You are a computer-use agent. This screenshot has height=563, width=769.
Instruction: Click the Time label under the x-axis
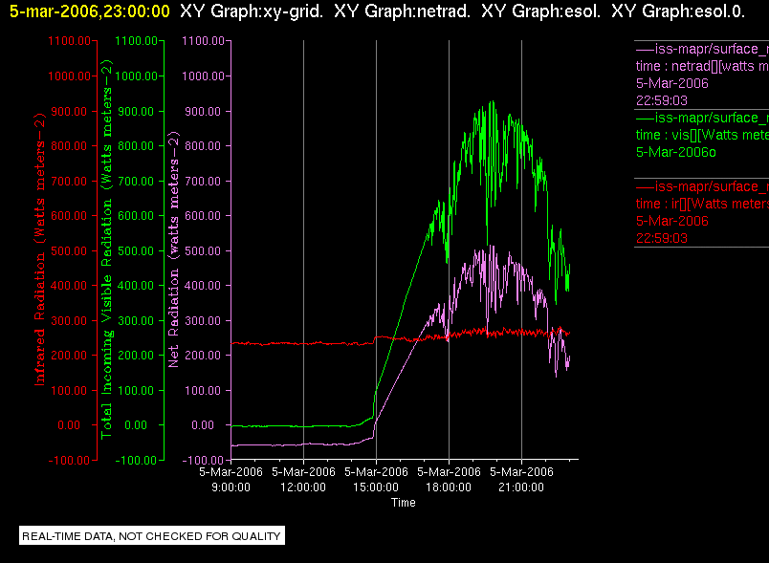pyautogui.click(x=403, y=503)
